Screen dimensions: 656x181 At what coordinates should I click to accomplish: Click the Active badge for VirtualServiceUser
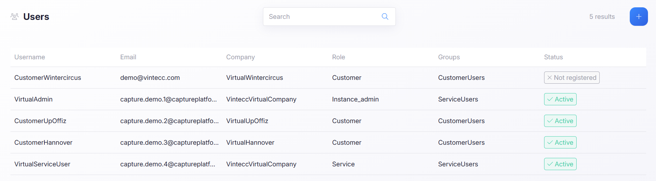click(560, 164)
